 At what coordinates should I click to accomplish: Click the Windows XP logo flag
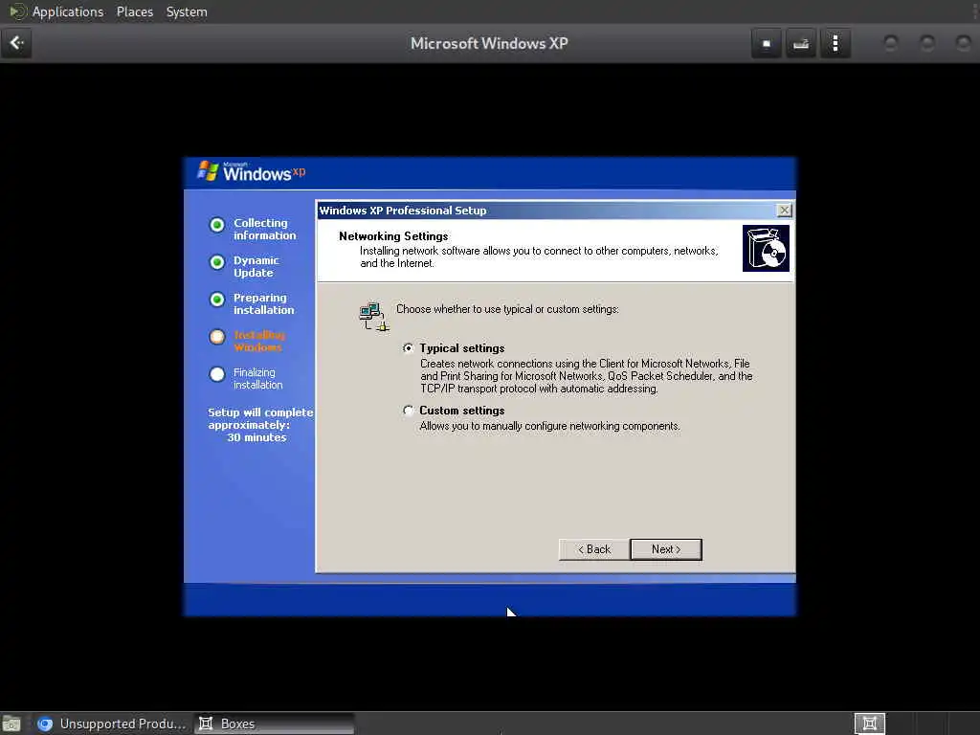(x=208, y=170)
